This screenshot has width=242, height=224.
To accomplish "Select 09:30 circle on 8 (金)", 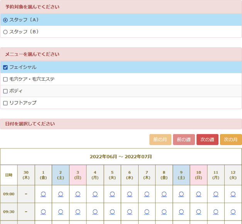I will click(164, 212).
